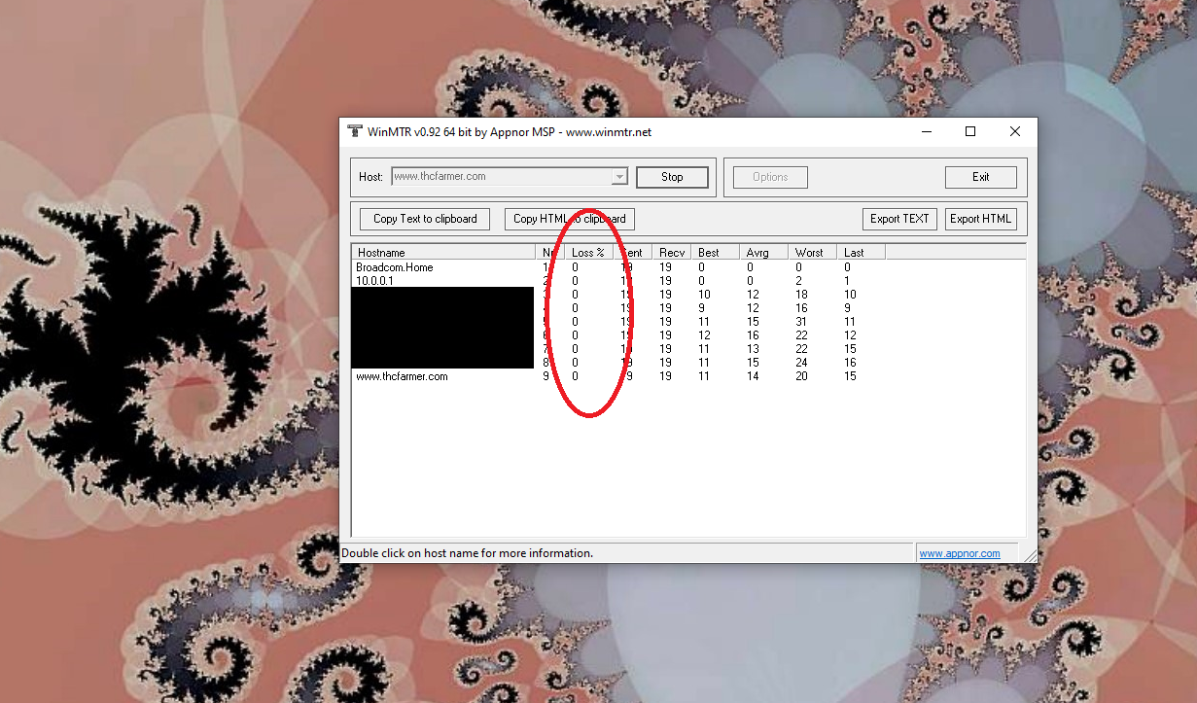Viewport: 1197px width, 703px height.
Task: Click the Best value 10
Action: [704, 295]
